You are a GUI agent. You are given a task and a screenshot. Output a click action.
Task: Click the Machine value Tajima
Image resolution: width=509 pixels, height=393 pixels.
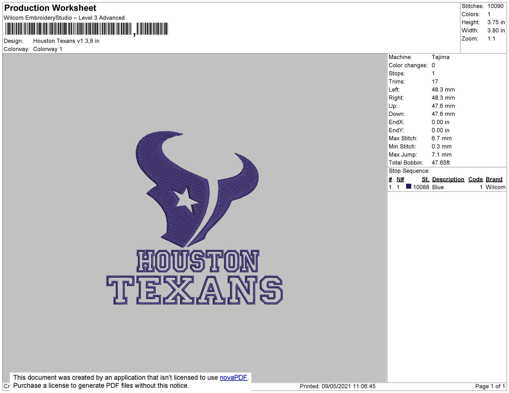tap(441, 57)
